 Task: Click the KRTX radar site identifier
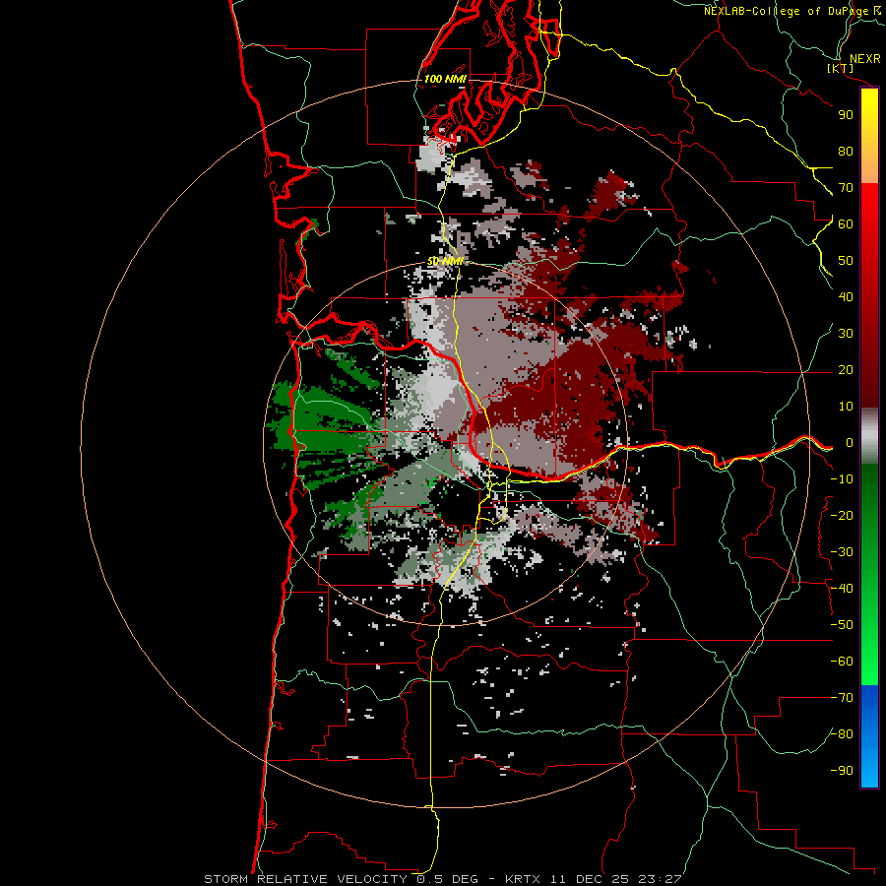pos(523,879)
